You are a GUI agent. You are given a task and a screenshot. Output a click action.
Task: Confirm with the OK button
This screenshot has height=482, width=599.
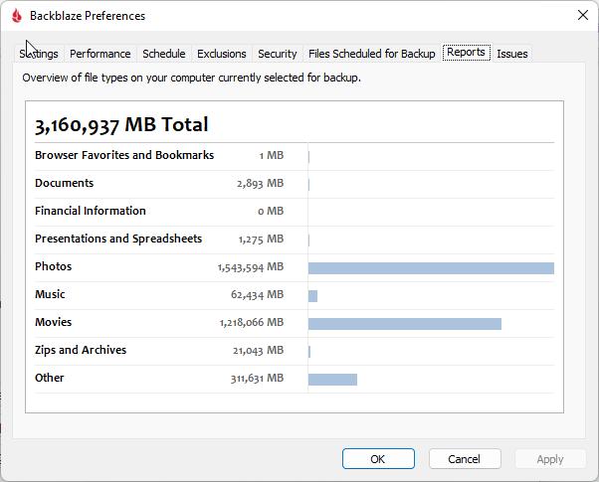[378, 459]
